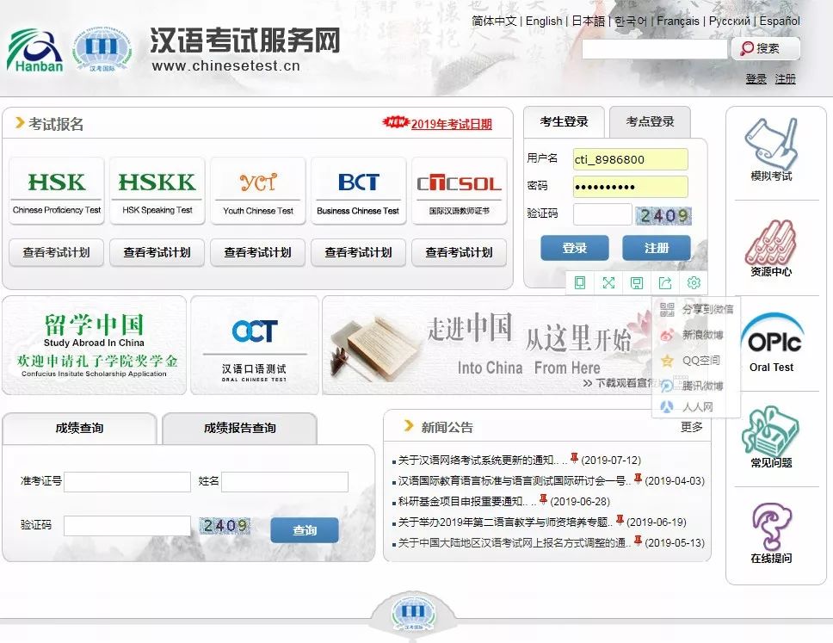The image size is (833, 643).
Task: Open the HSKK Speaking Test tile
Action: point(157,191)
